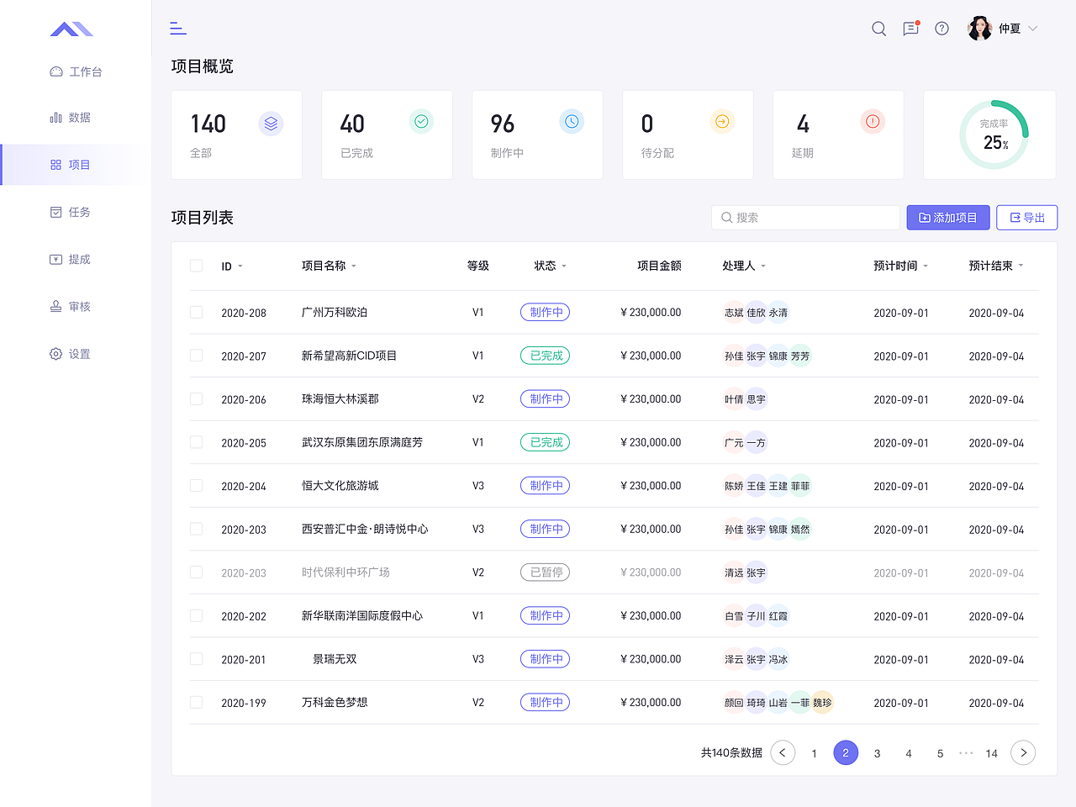Click handler avatar 魏珍 in 万科金色梦想 row
This screenshot has height=807, width=1076.
tap(822, 702)
